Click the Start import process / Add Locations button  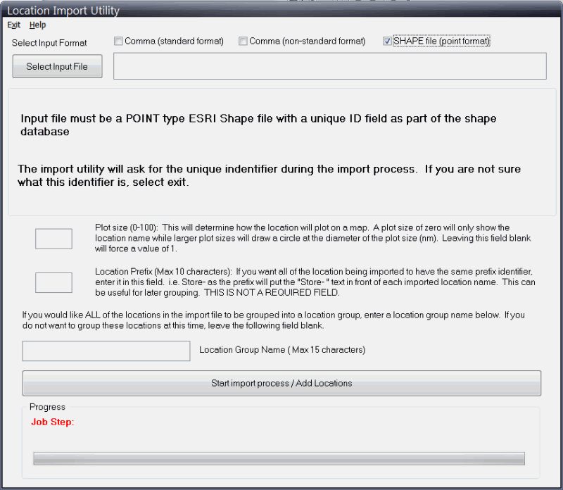click(x=281, y=384)
